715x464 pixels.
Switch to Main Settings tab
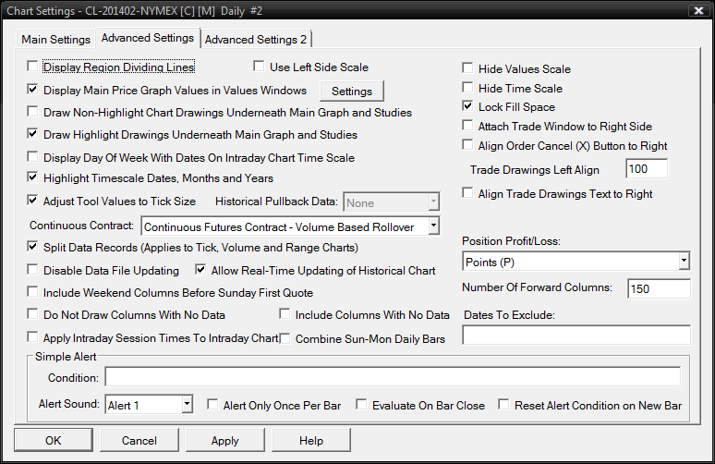click(56, 40)
